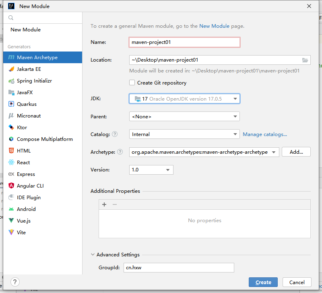Select New Module in the left list
Viewport: 322px width, 293px height.
[25, 30]
